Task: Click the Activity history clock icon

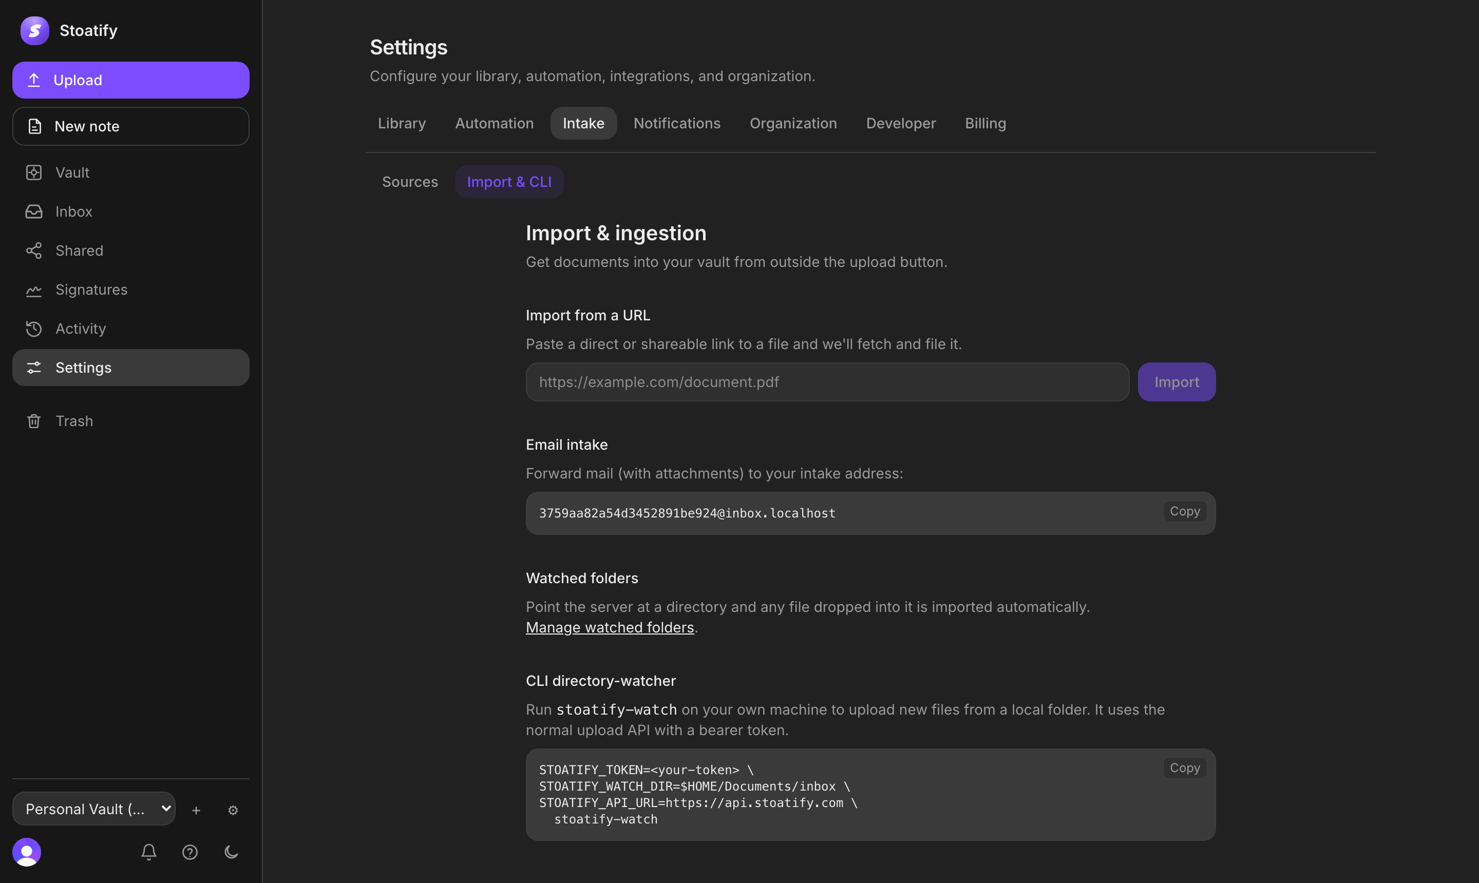Action: pos(34,329)
